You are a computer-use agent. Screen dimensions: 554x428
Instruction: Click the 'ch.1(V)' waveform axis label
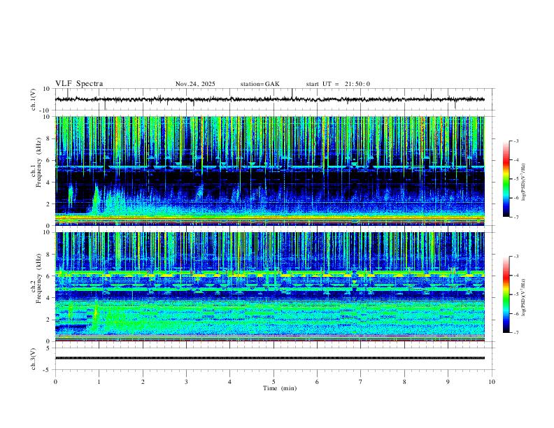[33, 99]
